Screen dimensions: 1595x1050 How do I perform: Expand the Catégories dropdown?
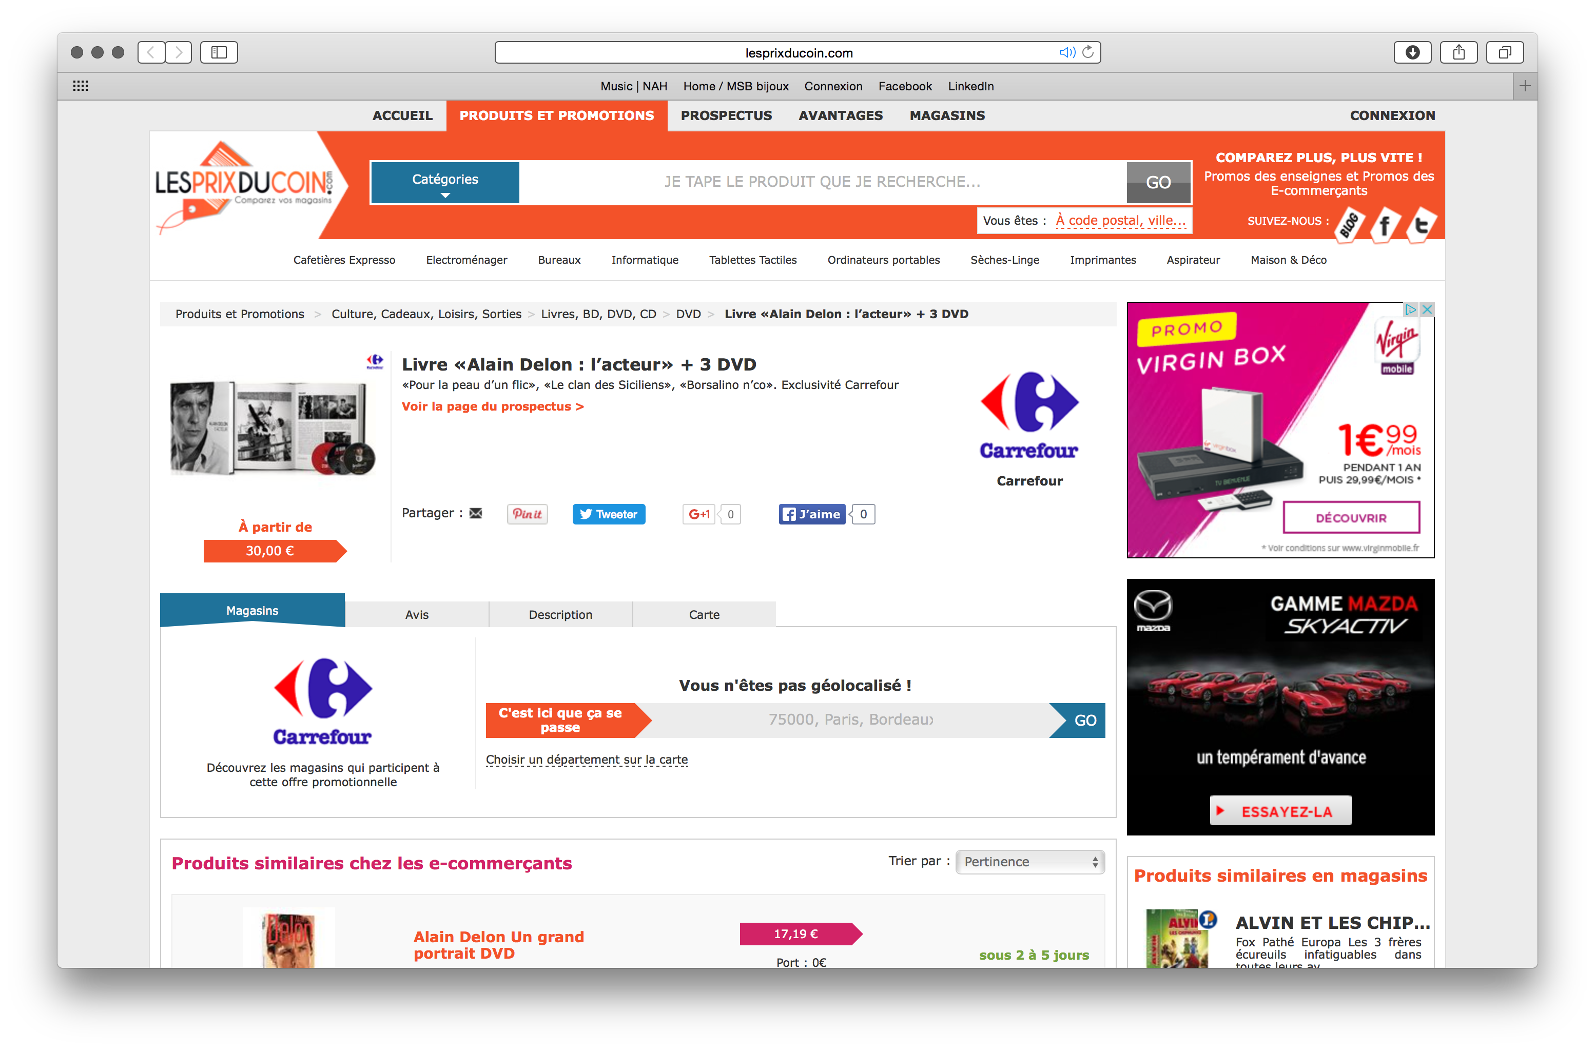click(445, 182)
